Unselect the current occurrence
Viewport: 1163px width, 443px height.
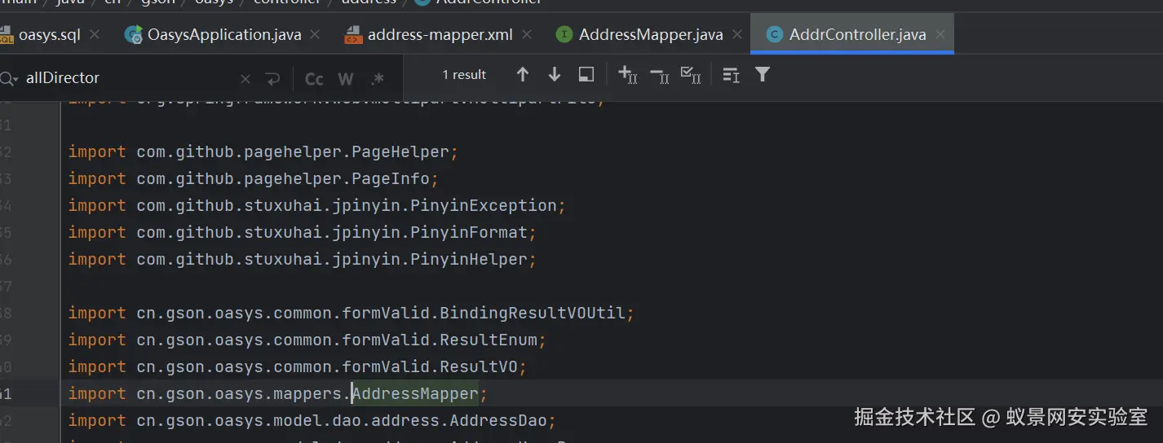pos(659,75)
